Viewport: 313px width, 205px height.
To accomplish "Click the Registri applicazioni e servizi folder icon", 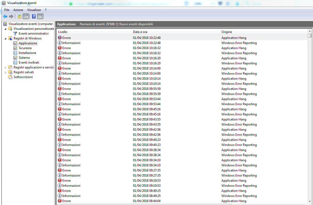I will click(10, 67).
